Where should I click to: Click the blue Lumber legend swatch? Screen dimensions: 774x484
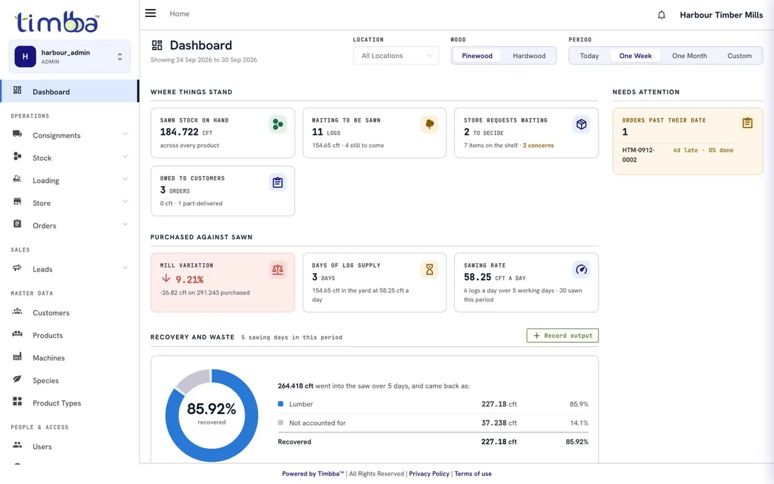click(x=281, y=404)
